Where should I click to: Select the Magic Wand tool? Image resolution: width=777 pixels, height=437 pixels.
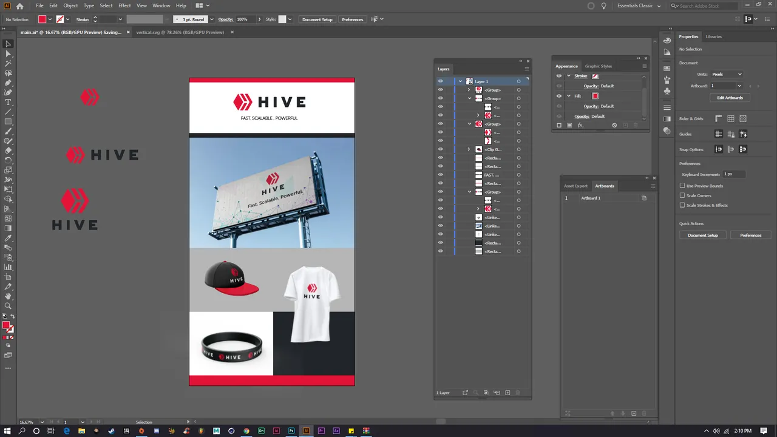pos(8,63)
